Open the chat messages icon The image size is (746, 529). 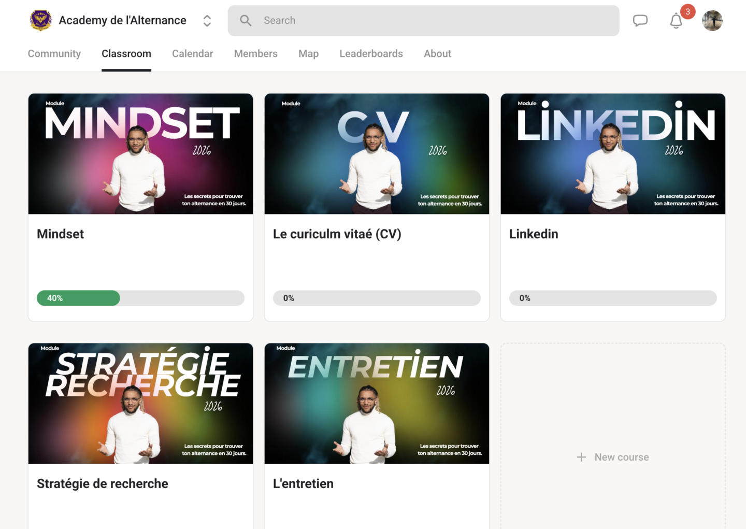(x=640, y=21)
